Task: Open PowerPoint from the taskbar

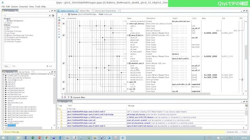Action: pyautogui.click(x=40, y=138)
